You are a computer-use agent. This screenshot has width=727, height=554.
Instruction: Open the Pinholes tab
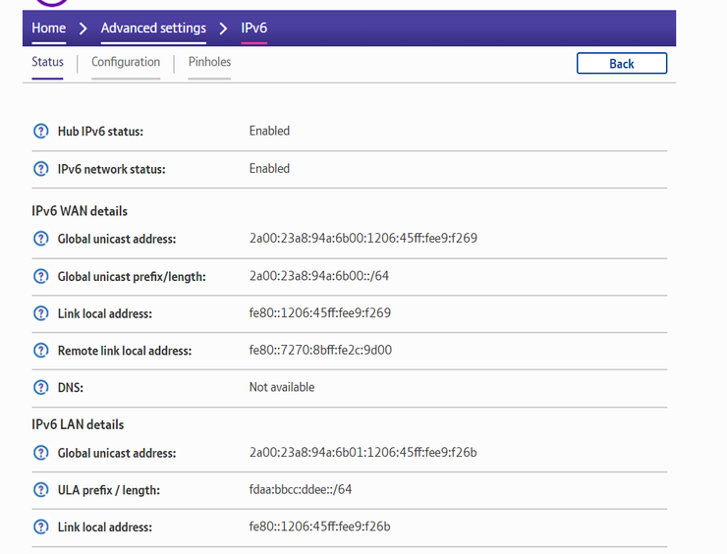pos(209,63)
